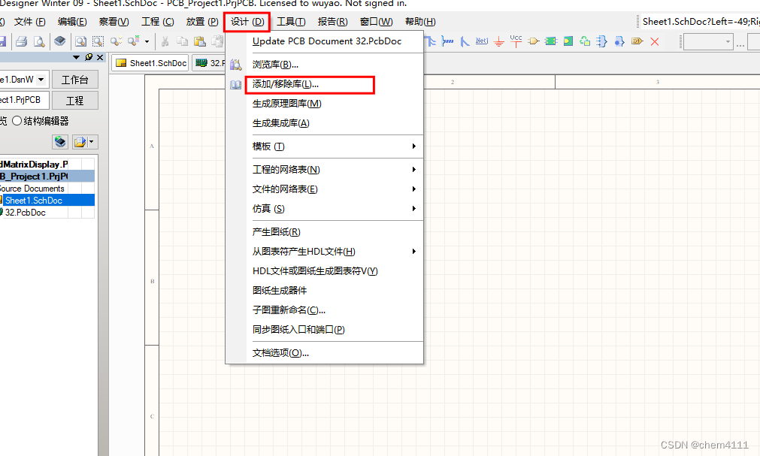760x456 pixels.
Task: Place a VCC power port
Action: click(x=516, y=42)
